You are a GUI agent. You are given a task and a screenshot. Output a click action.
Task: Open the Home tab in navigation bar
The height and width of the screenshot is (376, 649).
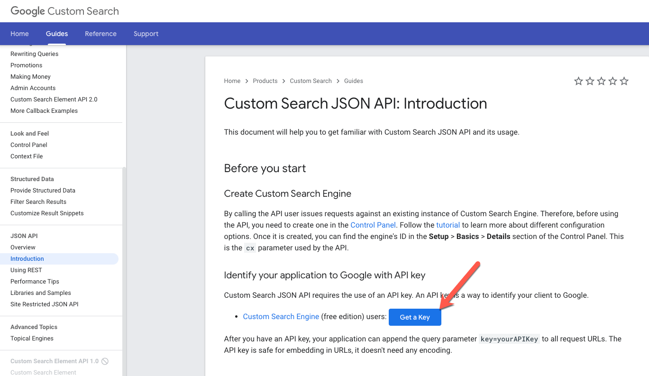(19, 34)
